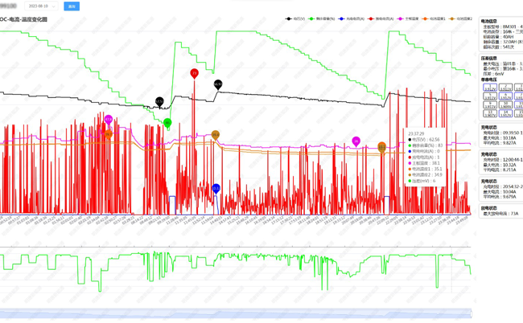This screenshot has width=523, height=323.
Task: Click the bottom data zoom overview bar
Action: pos(236,313)
